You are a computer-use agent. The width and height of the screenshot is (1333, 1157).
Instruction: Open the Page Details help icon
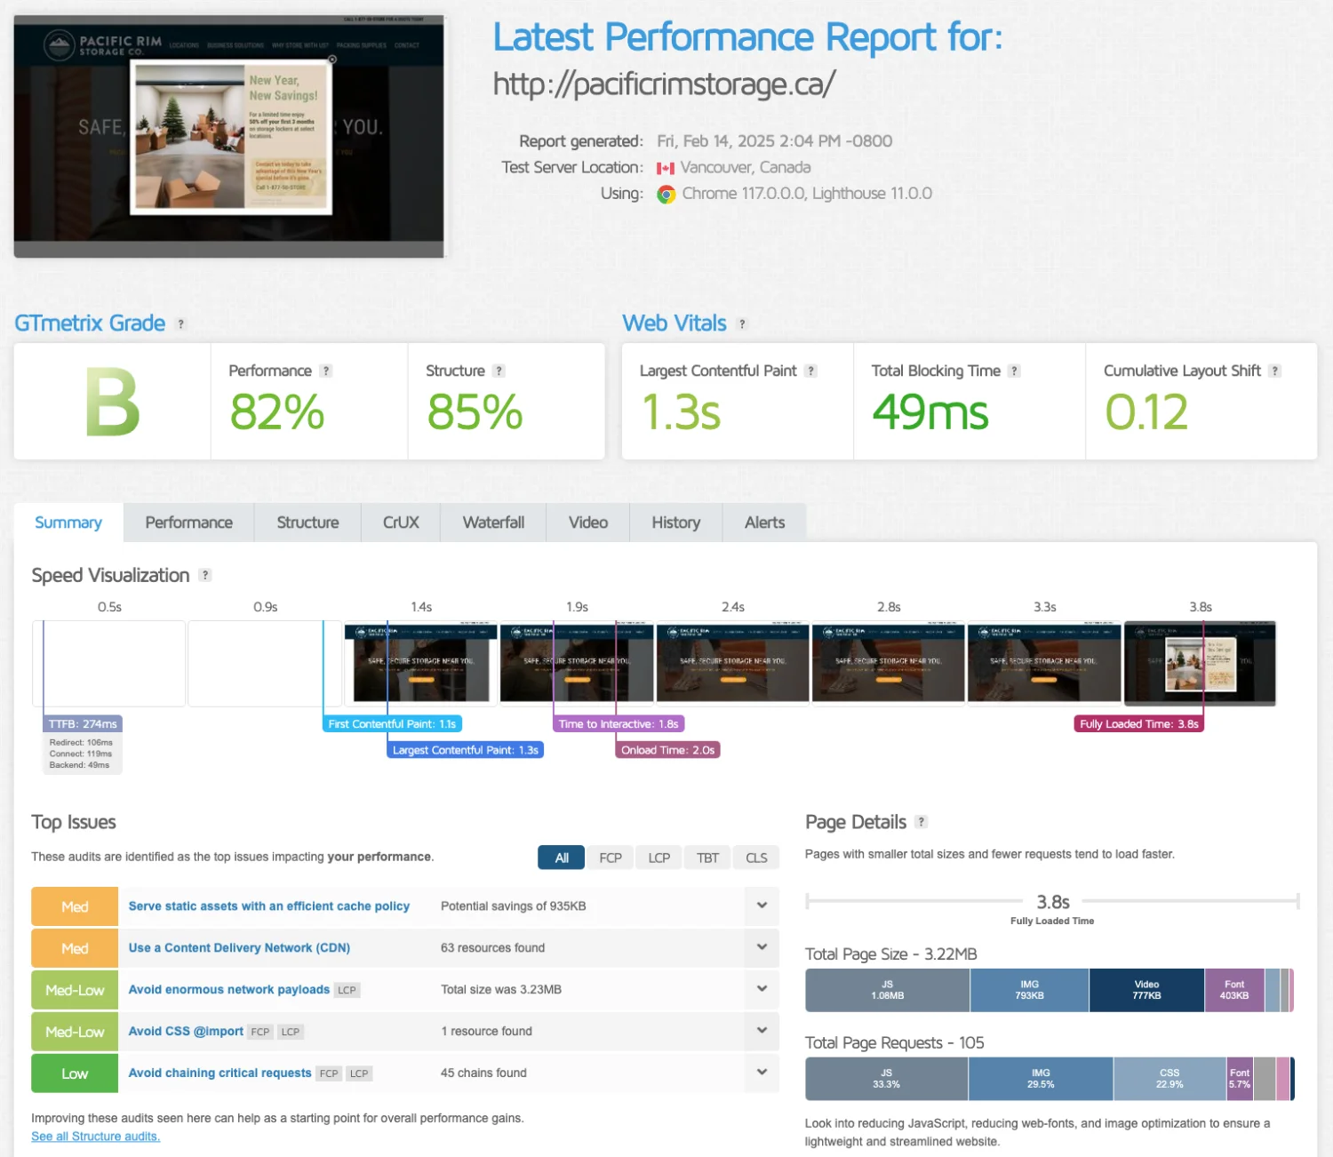point(922,822)
